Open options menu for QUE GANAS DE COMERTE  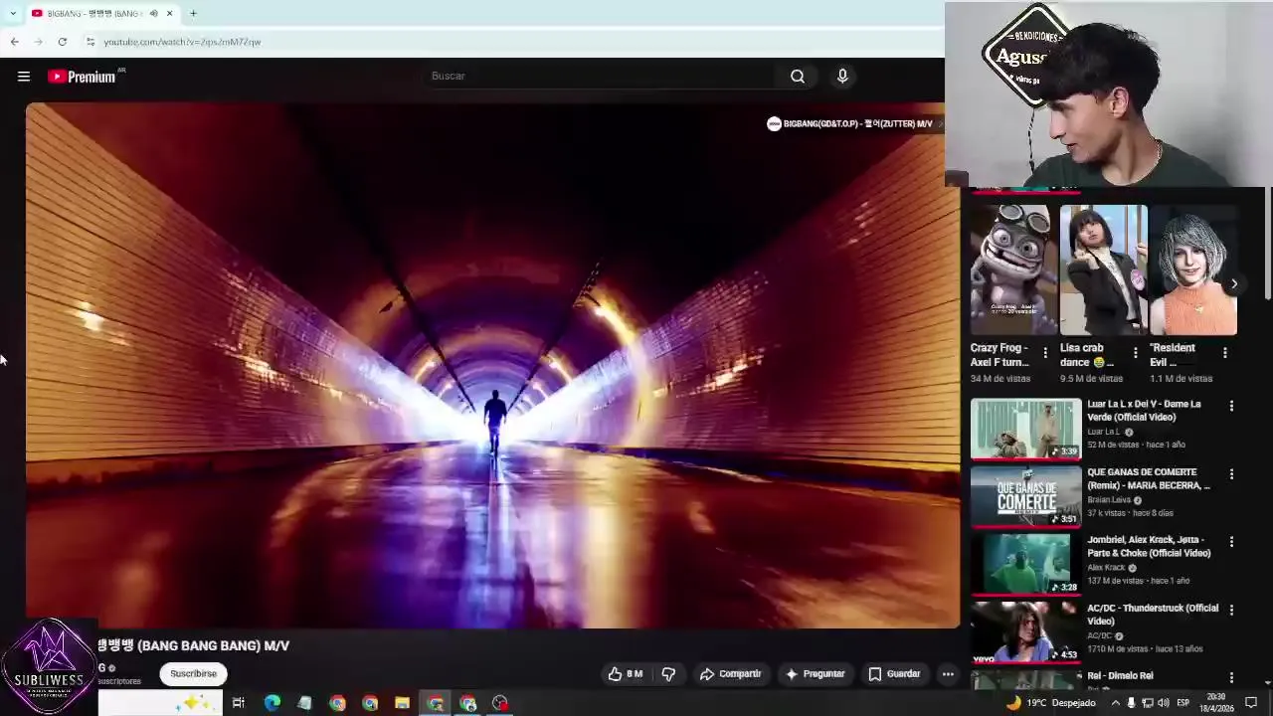click(x=1231, y=474)
